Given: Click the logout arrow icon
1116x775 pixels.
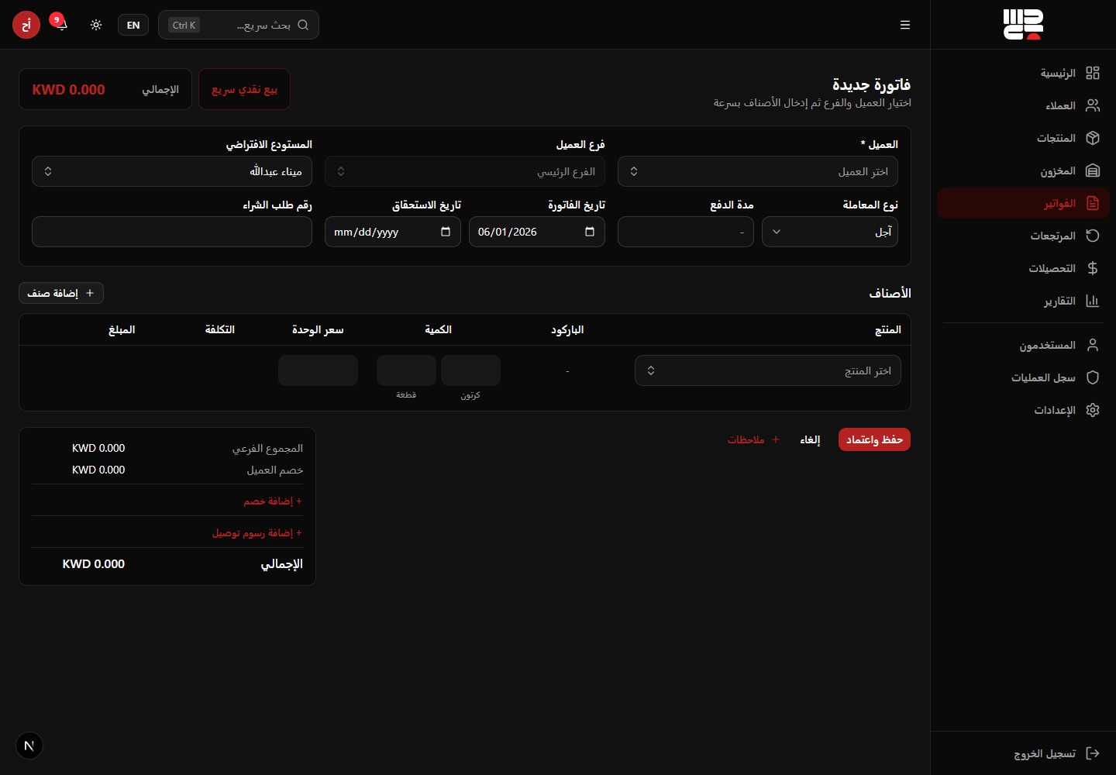Looking at the screenshot, I should point(1093,753).
